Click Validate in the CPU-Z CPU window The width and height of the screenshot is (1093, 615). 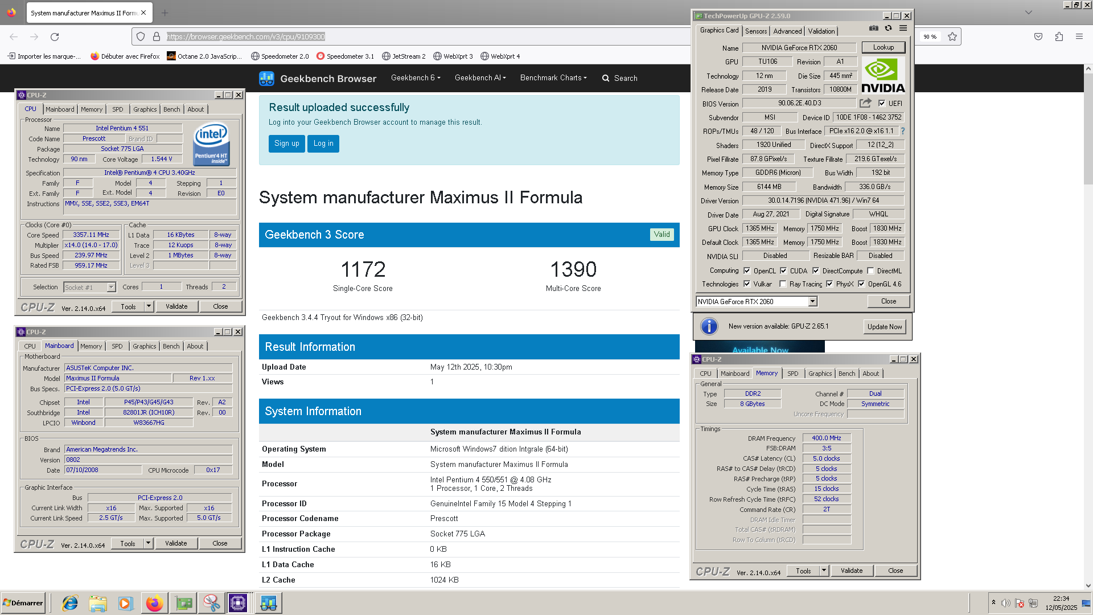tap(176, 306)
